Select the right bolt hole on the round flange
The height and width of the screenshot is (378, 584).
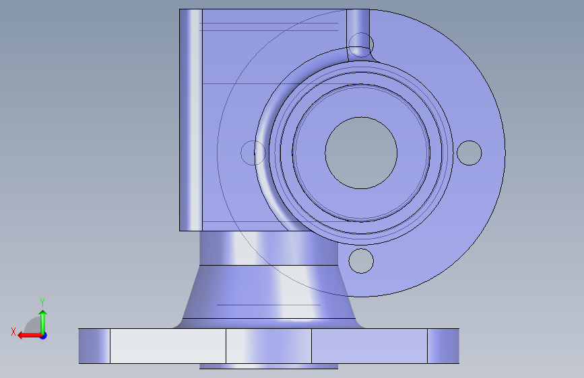click(469, 153)
